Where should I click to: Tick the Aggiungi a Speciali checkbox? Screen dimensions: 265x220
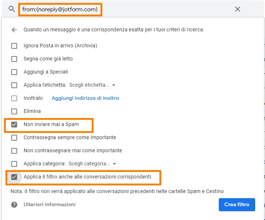click(14, 72)
